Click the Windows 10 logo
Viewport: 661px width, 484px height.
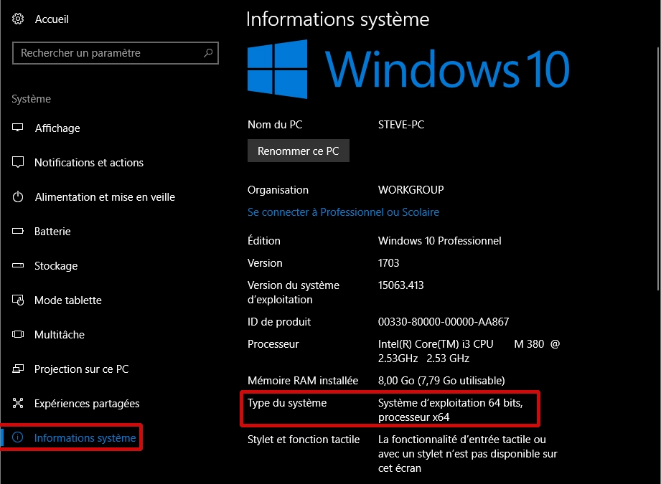[278, 69]
